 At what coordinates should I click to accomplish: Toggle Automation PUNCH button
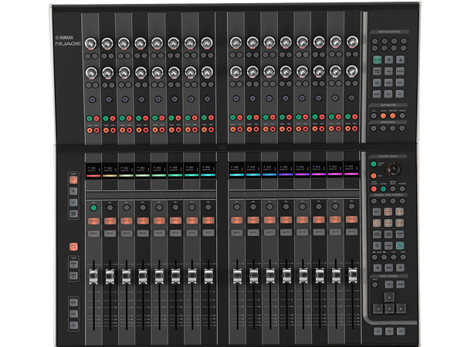pos(402,116)
